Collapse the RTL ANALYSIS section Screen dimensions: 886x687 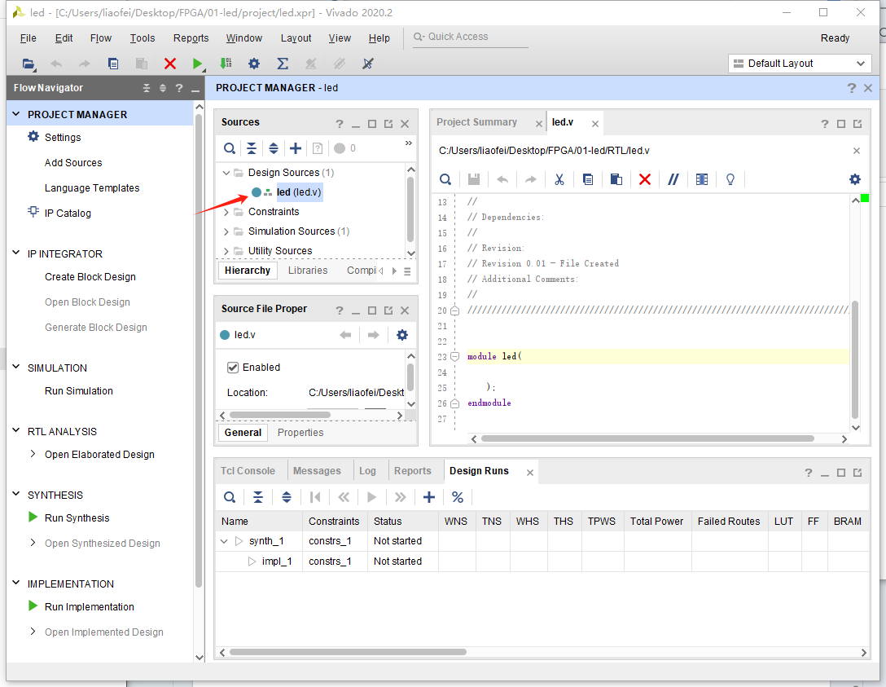15,431
